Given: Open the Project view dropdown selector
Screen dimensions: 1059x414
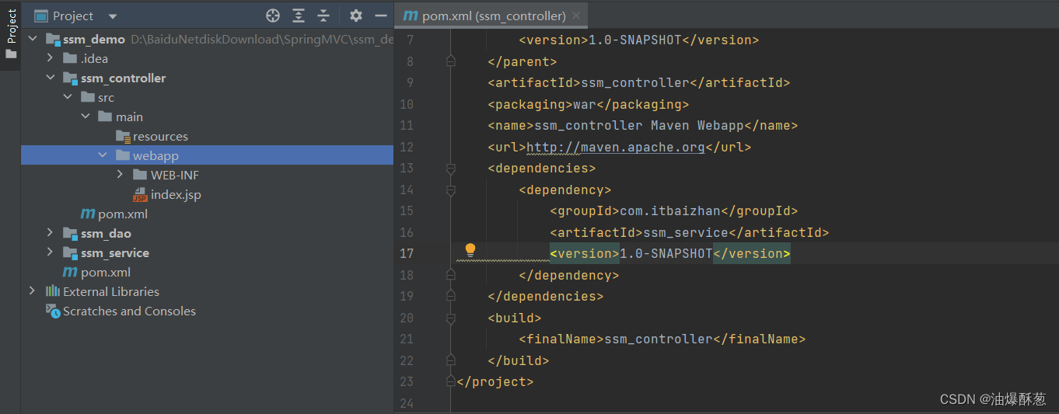Looking at the screenshot, I should click(x=113, y=16).
